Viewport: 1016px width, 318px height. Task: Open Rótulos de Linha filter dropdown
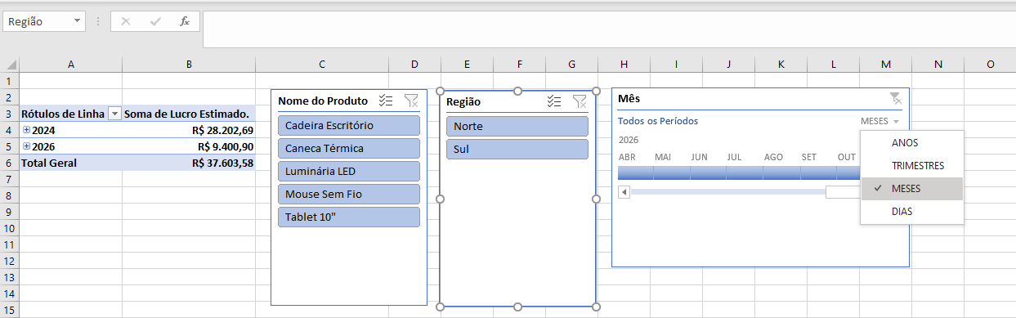(114, 114)
